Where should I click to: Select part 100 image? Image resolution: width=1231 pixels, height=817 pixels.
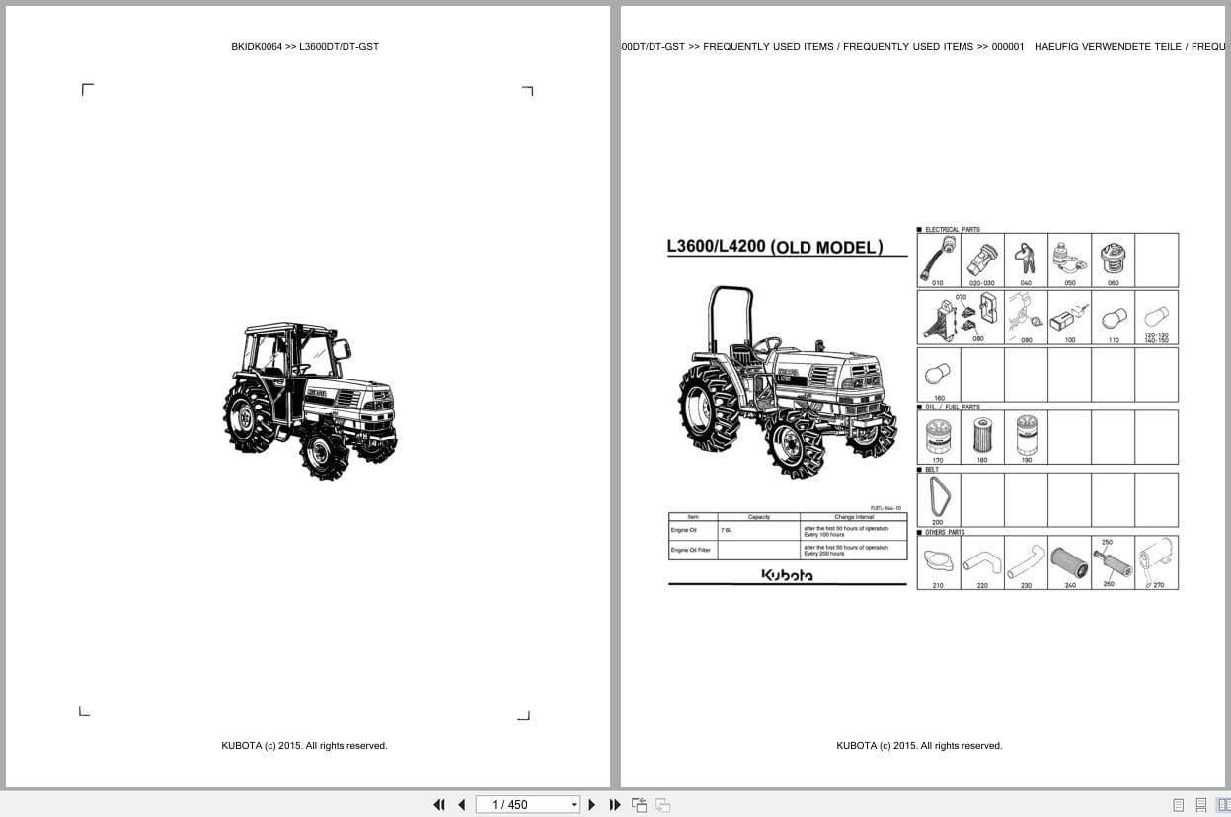[x=1069, y=318]
